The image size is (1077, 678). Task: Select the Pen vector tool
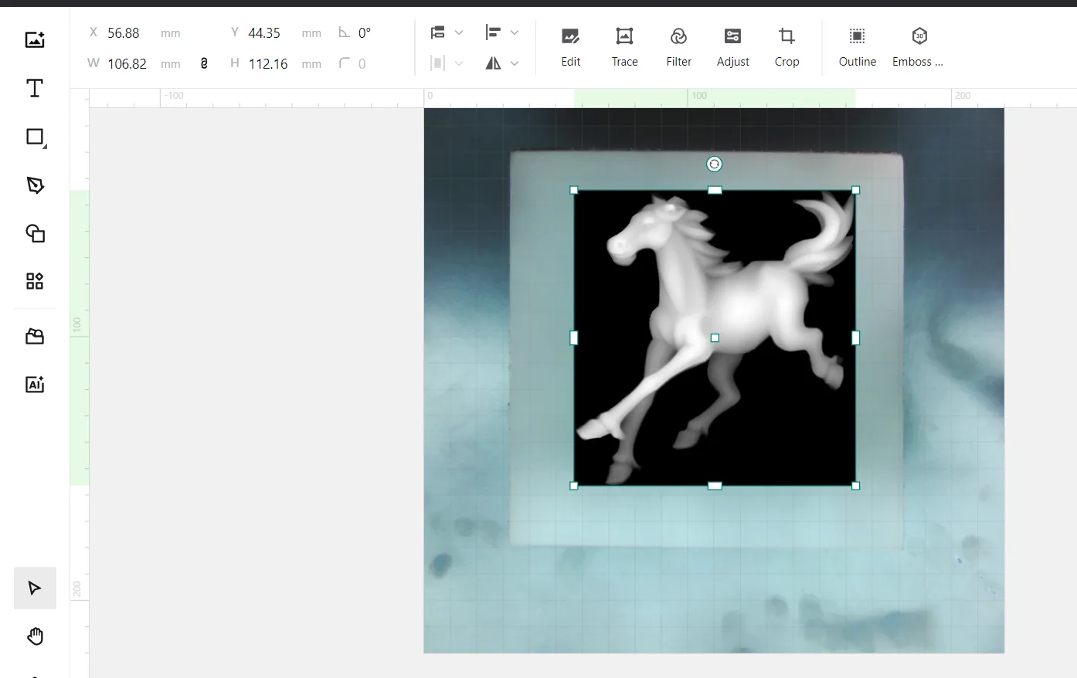point(35,185)
